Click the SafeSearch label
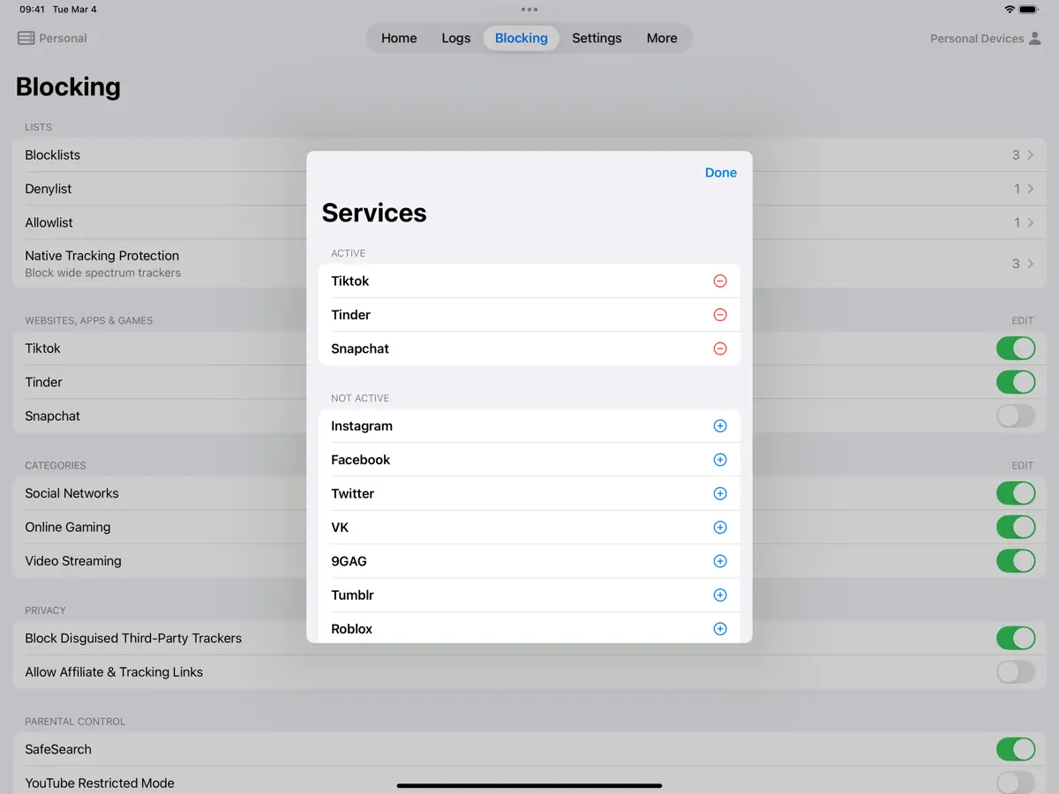Screen dimensions: 1059x794 58,749
